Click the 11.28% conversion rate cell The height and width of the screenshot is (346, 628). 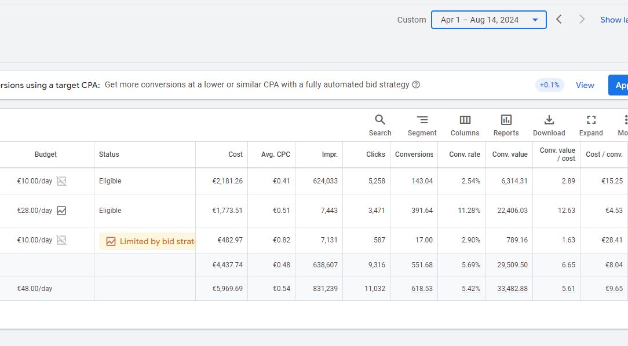[469, 211]
